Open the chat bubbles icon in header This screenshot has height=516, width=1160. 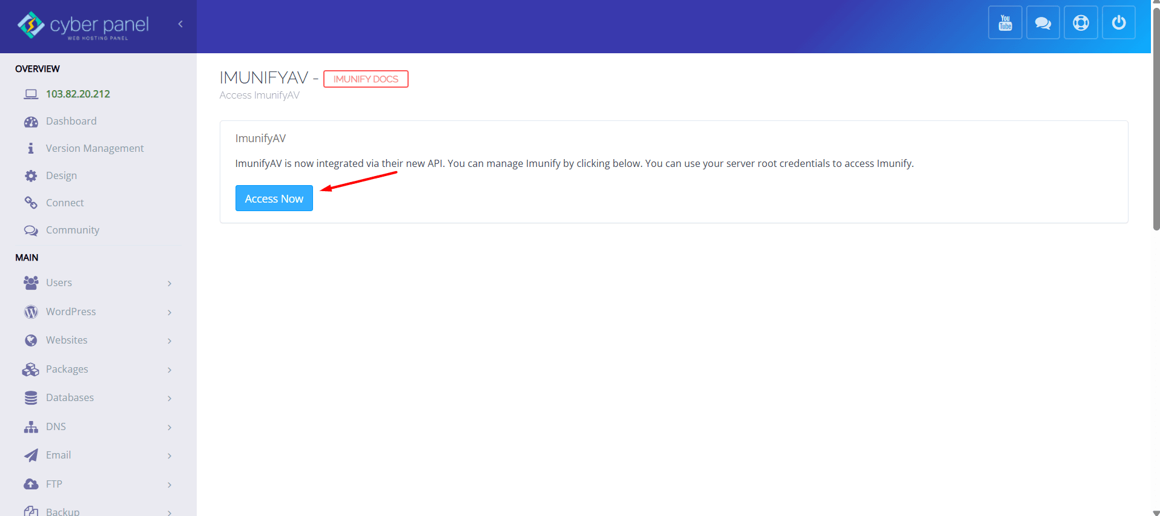1043,23
